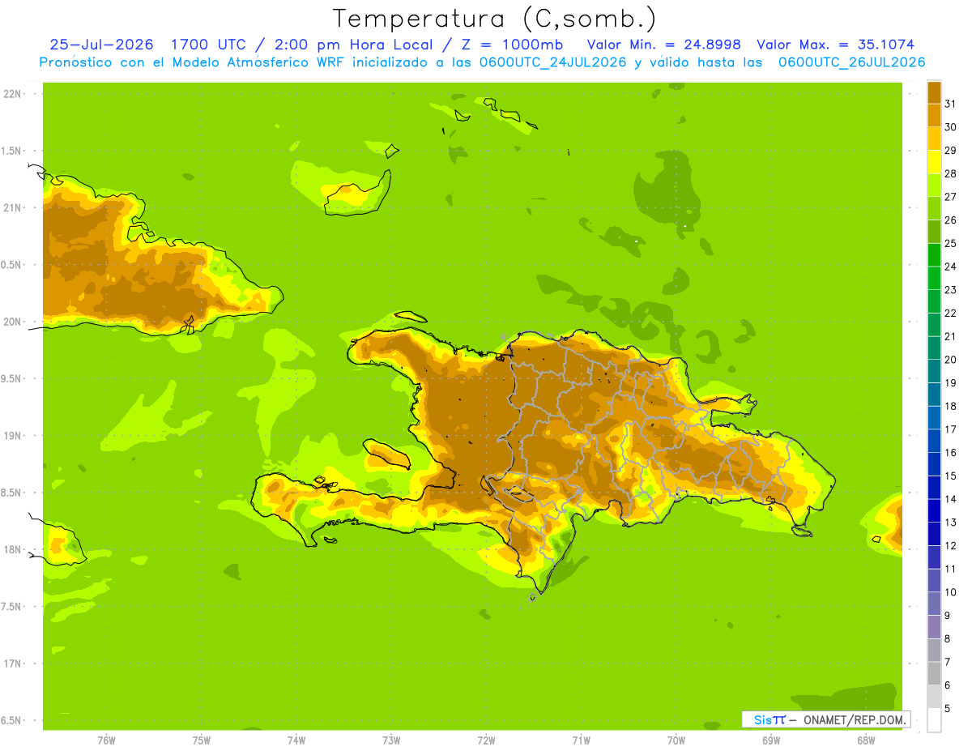This screenshot has width=972, height=751.
Task: Click the legend value "25"
Action: 950,243
